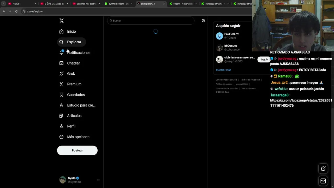Open browser tab search dropdown

[x=3, y=4]
